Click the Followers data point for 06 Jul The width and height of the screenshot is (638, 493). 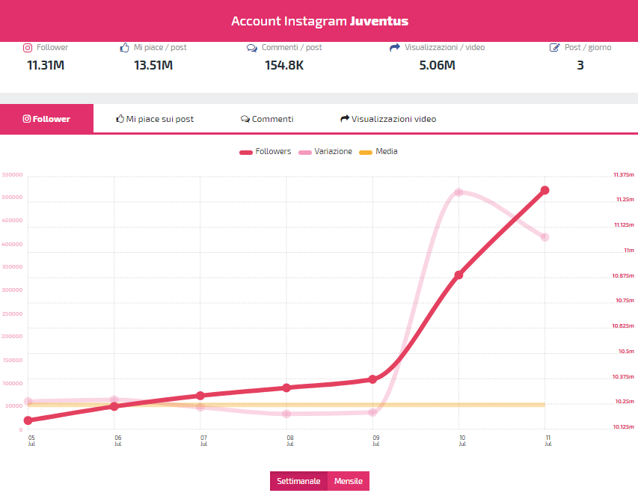114,406
